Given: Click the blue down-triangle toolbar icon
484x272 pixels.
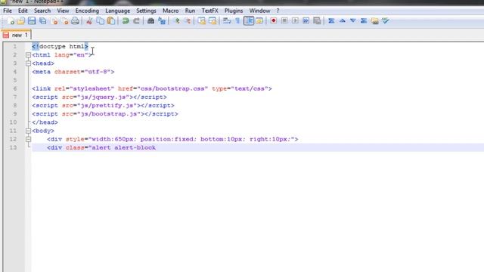Looking at the screenshot, I should tap(353, 21).
